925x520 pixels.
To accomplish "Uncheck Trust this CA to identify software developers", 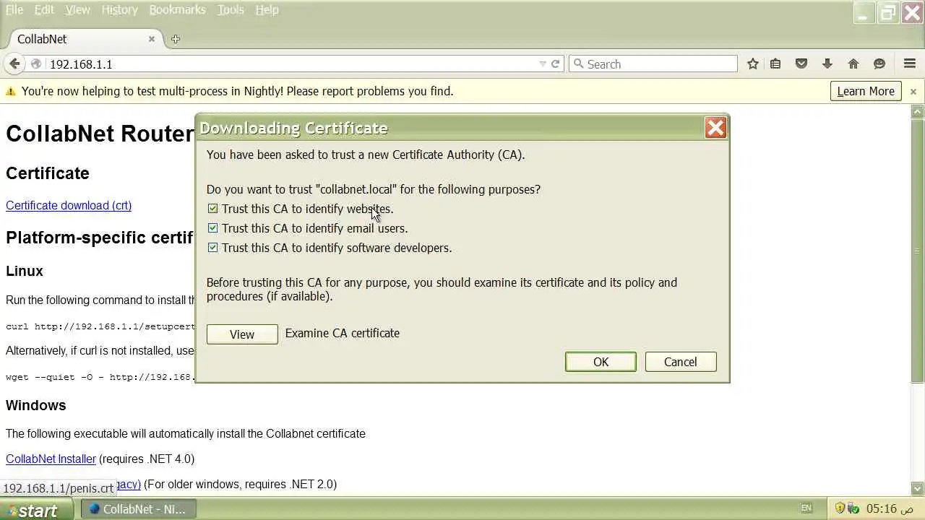I will point(212,248).
